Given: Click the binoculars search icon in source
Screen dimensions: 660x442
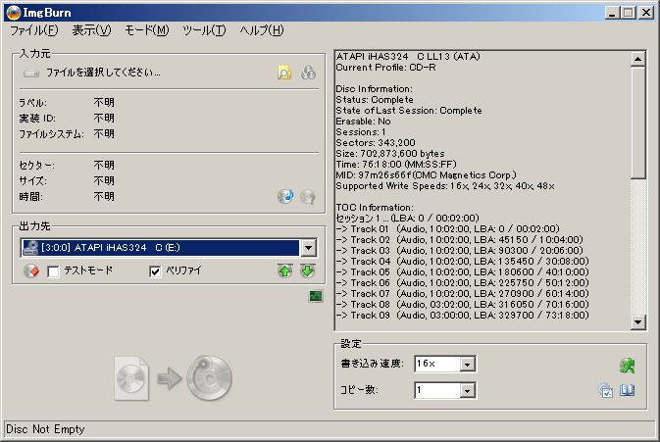Looking at the screenshot, I should pos(308,72).
